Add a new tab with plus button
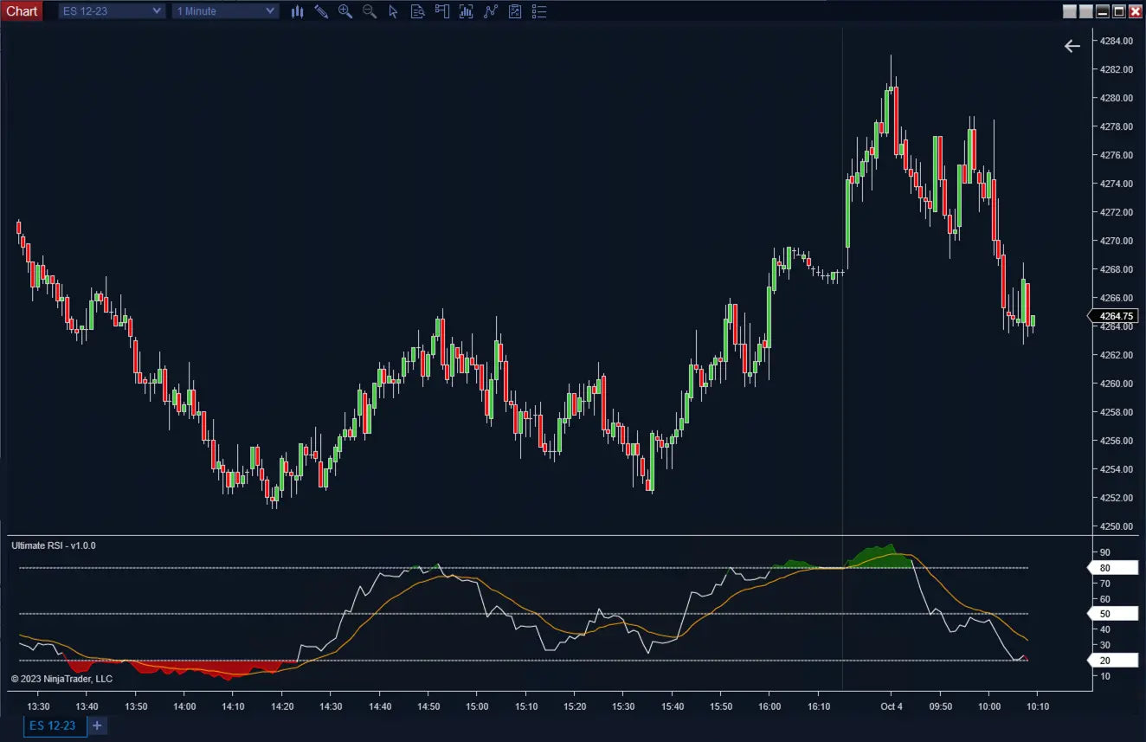Viewport: 1146px width, 742px height. tap(97, 726)
